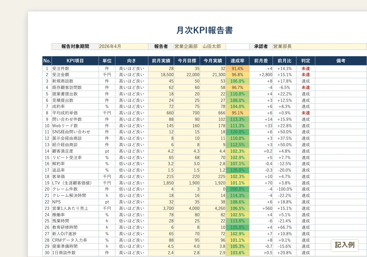Select the "+2,800" month difference cell
Image resolution: width=367 pixels, height=257 pixels.
(261, 75)
